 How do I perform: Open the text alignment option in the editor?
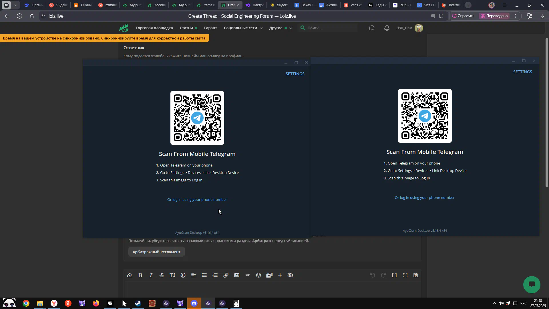tap(194, 275)
